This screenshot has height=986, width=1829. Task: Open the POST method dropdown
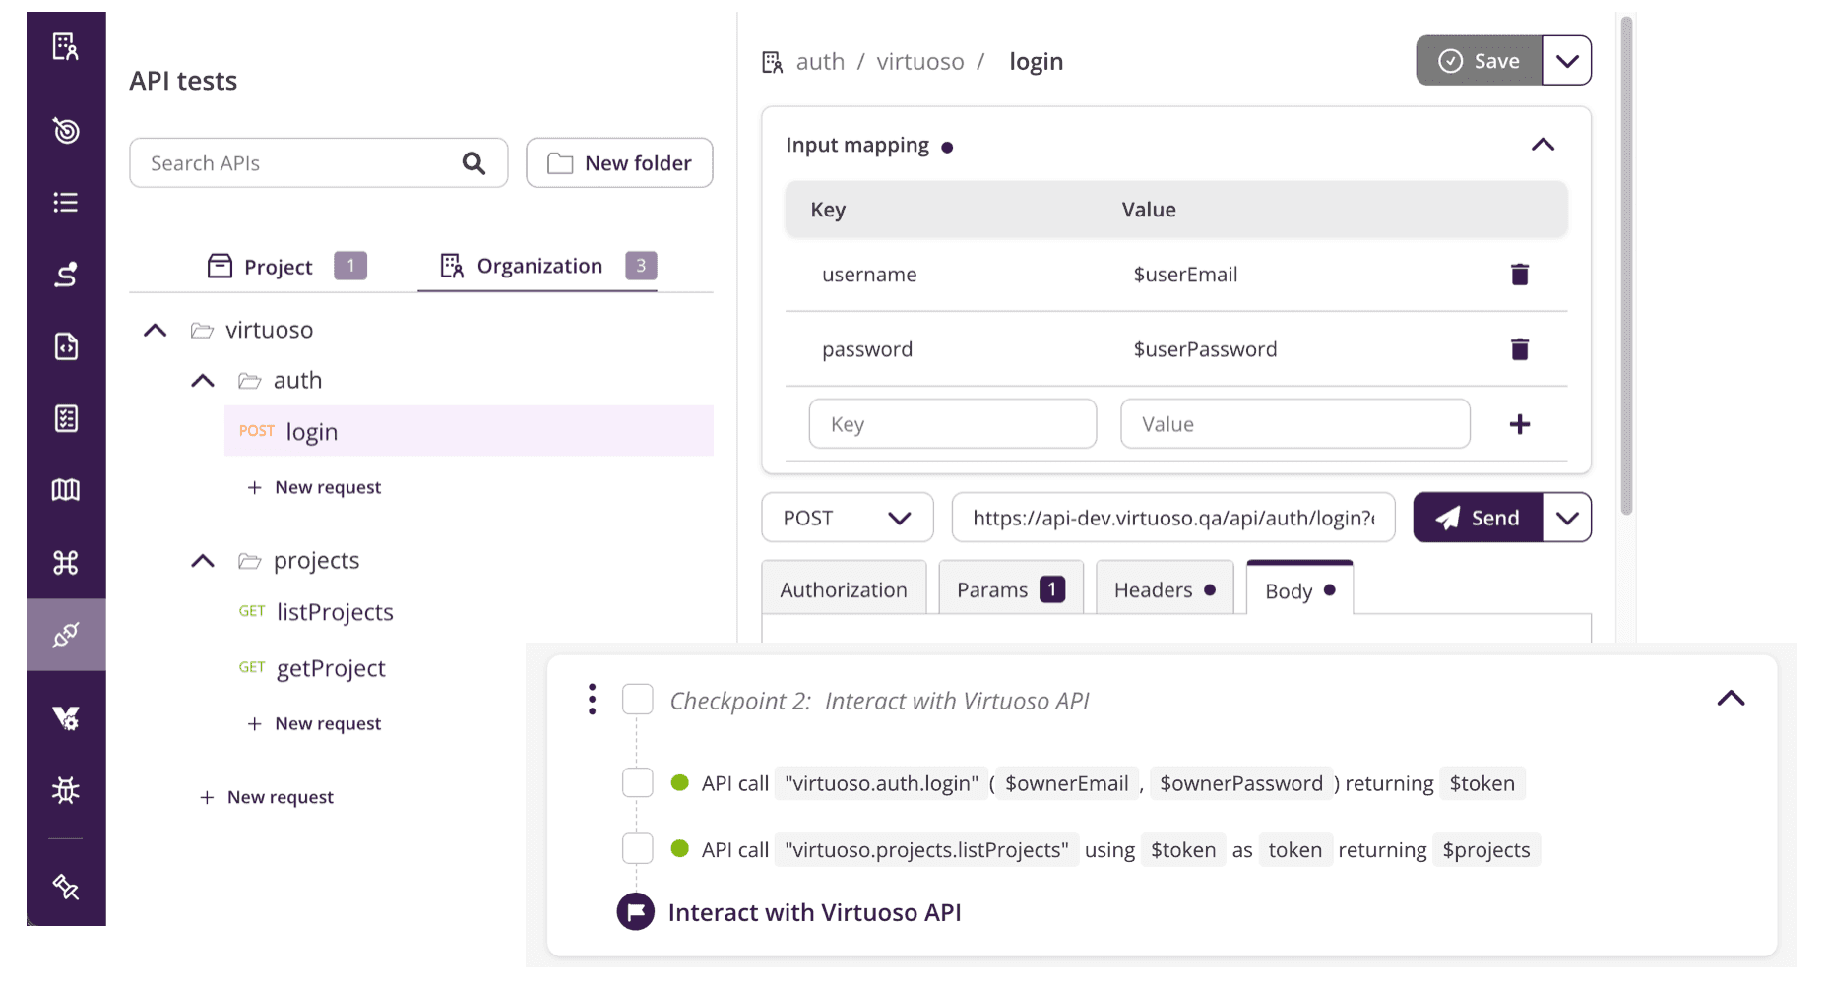point(847,518)
